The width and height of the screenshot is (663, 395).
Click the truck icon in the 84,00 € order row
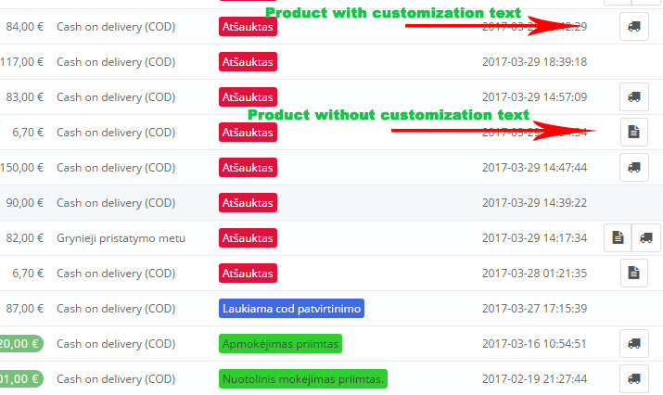(x=633, y=27)
